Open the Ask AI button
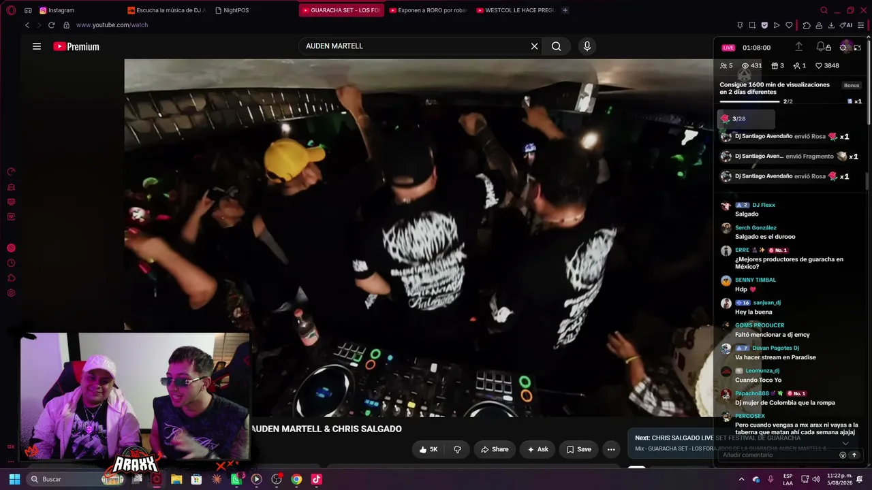Image resolution: width=872 pixels, height=490 pixels. pyautogui.click(x=538, y=449)
